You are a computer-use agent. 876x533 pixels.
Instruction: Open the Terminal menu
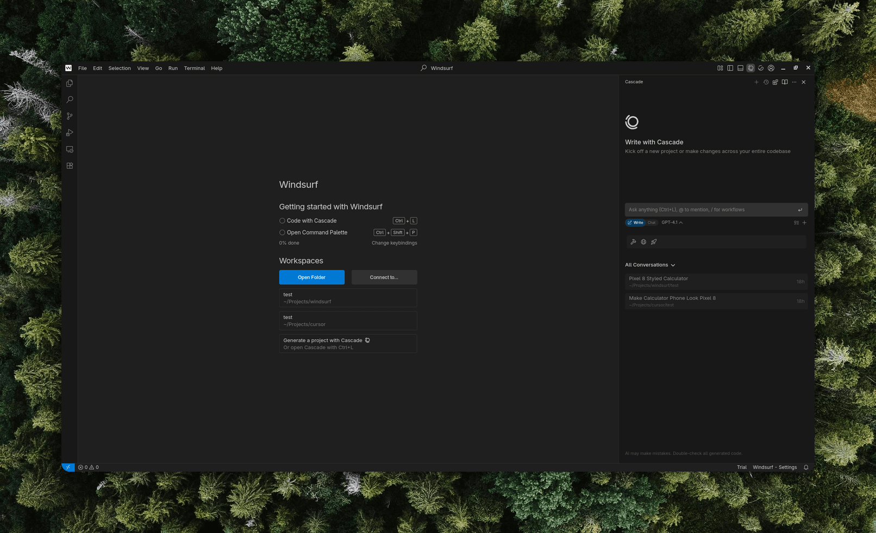pos(194,68)
